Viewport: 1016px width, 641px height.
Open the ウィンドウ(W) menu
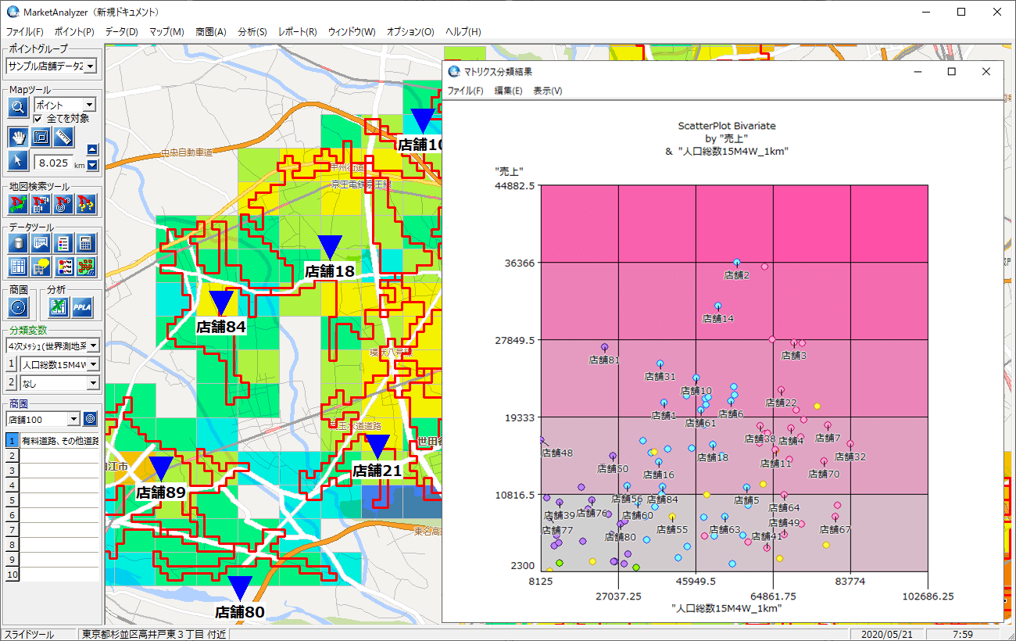click(x=352, y=32)
